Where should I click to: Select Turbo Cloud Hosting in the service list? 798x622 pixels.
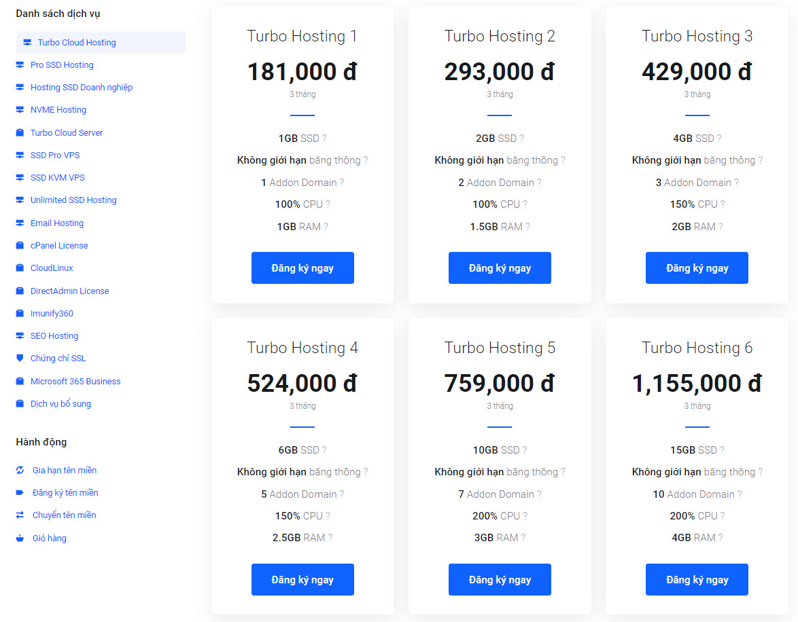pyautogui.click(x=75, y=42)
